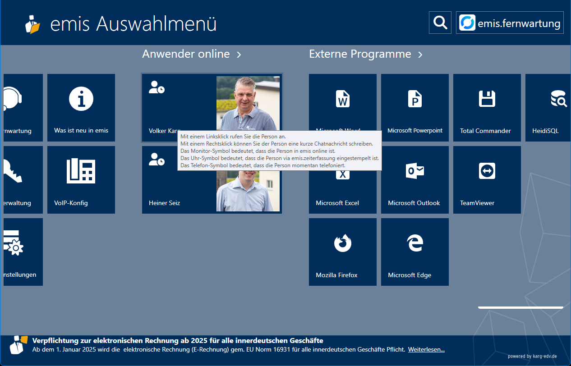Screen dimensions: 571x366
Task: Expand the Anwender online section chevron
Action: pos(239,55)
